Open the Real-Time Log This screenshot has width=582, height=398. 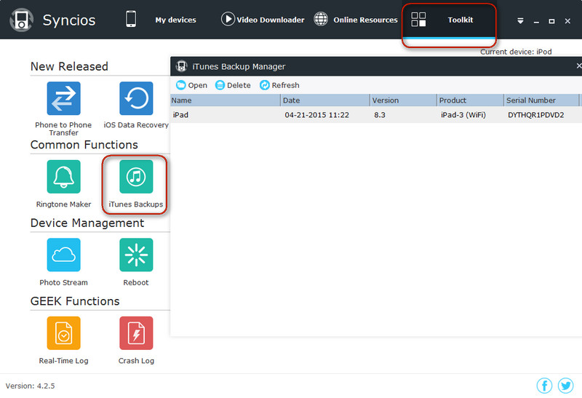(x=63, y=333)
